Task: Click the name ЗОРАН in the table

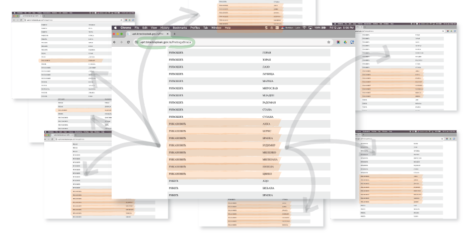Action: (x=267, y=60)
